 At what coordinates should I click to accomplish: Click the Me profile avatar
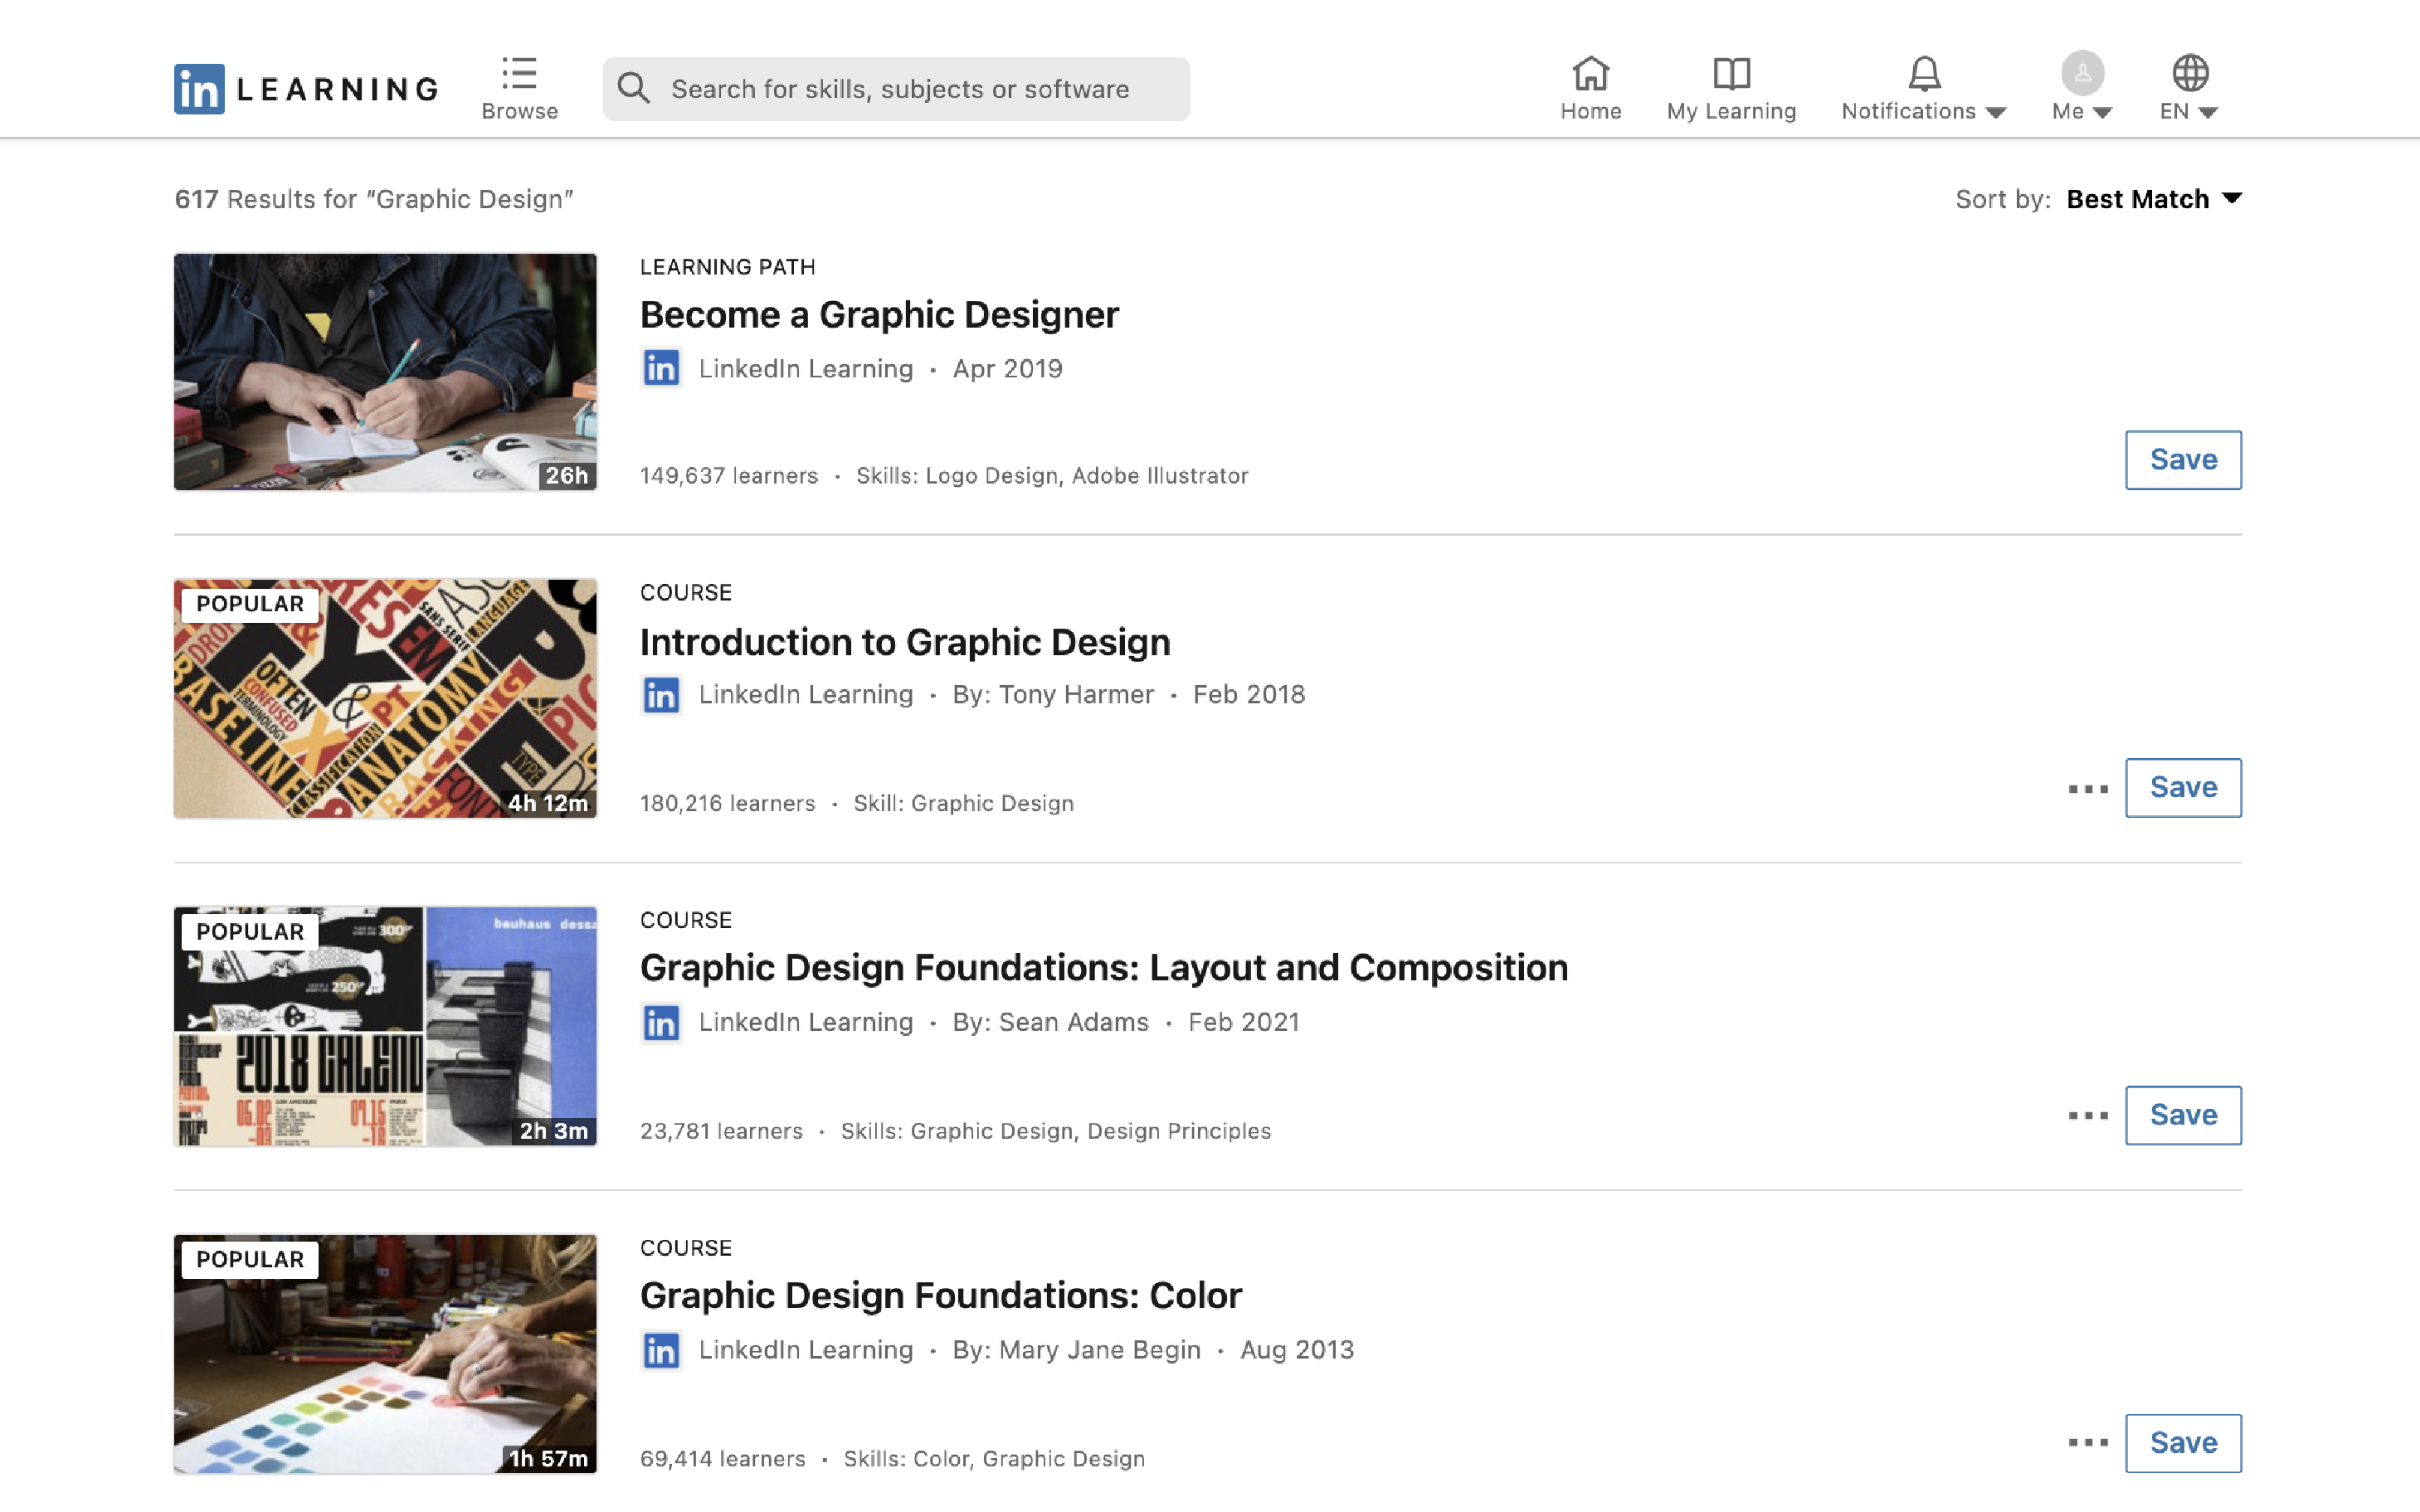[2082, 73]
